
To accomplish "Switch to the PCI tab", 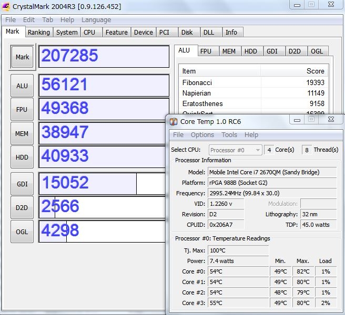I will point(167,33).
